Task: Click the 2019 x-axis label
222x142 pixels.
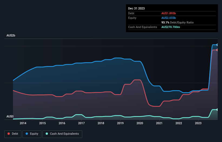Action: [x=120, y=123]
